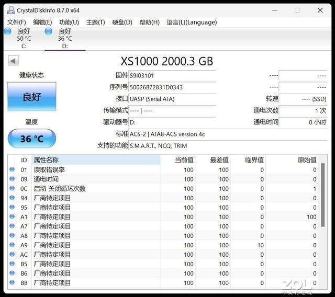This screenshot has height=297, width=335.
Task: Open the 功能(U) menu
Action: coord(69,22)
